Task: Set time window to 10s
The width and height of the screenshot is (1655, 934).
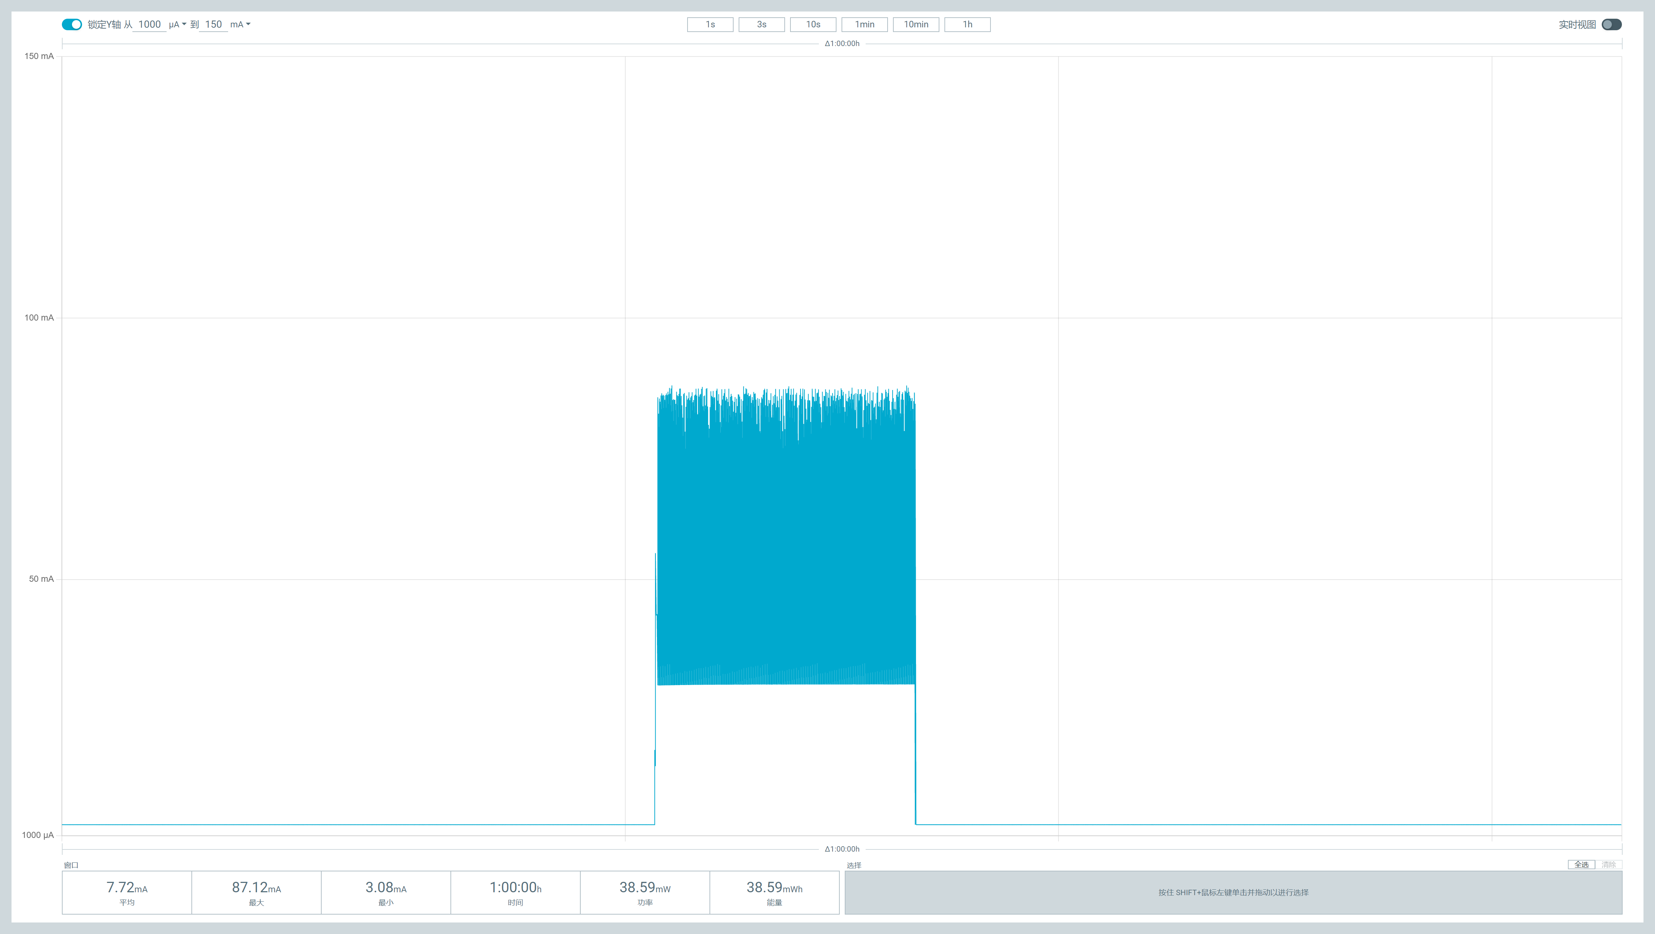Action: pyautogui.click(x=813, y=24)
